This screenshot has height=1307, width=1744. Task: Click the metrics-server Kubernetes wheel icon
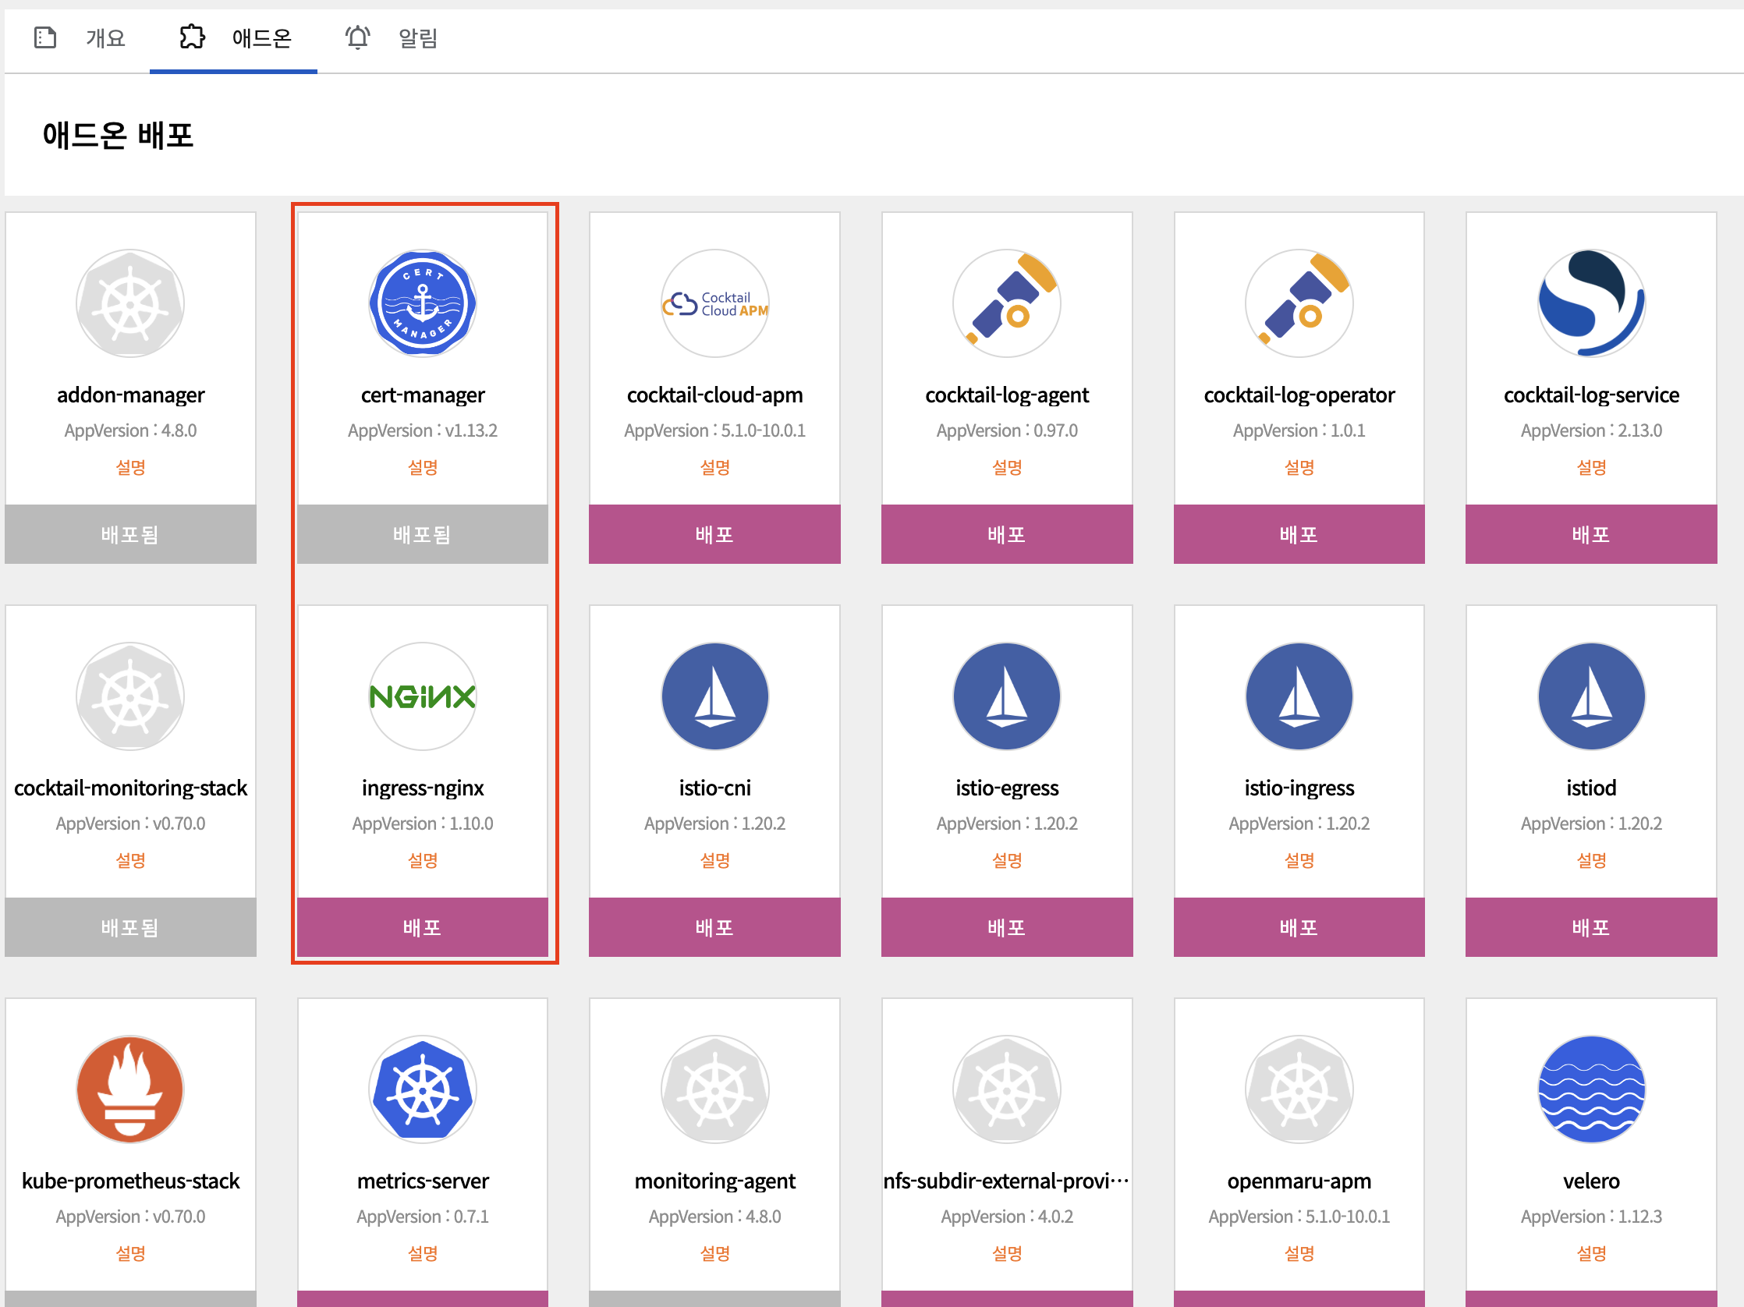(423, 1089)
